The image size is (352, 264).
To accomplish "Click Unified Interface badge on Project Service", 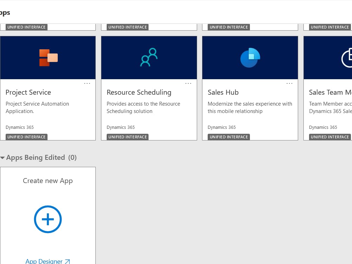I will [26, 137].
